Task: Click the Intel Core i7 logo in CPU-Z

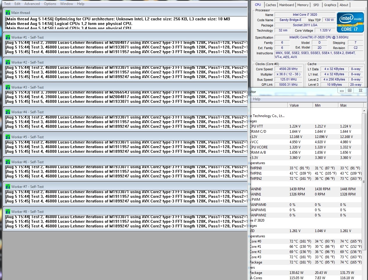Action: (351, 22)
